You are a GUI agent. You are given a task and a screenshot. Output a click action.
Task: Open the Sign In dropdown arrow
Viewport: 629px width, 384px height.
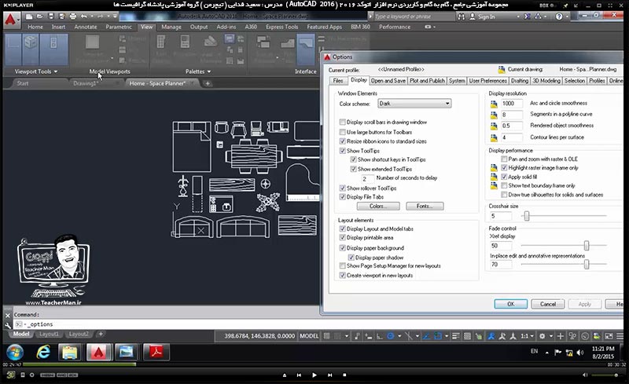[518, 16]
